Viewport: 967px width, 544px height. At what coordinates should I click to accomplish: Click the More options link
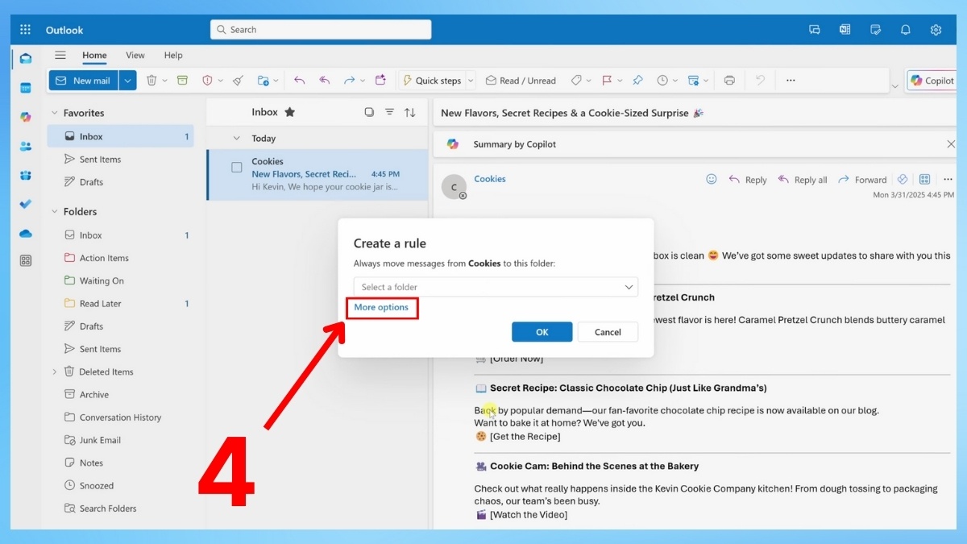pos(381,307)
